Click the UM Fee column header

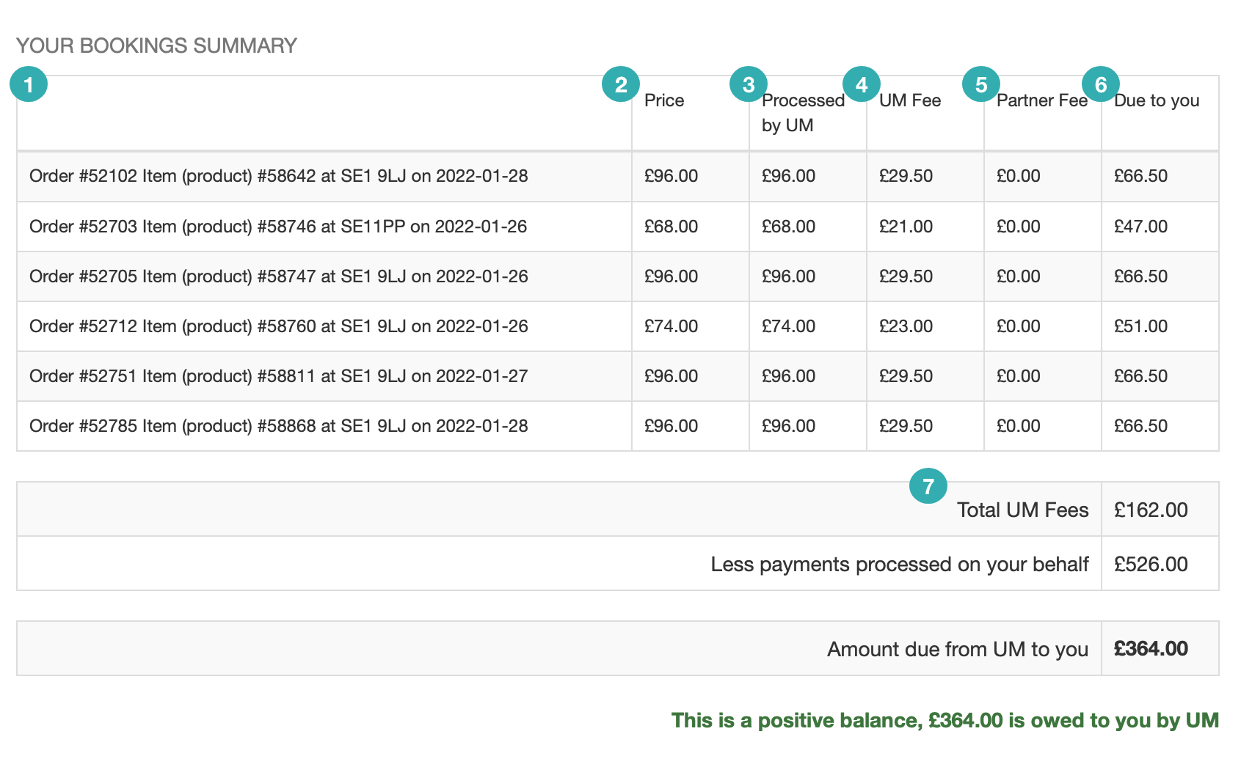[x=909, y=100]
